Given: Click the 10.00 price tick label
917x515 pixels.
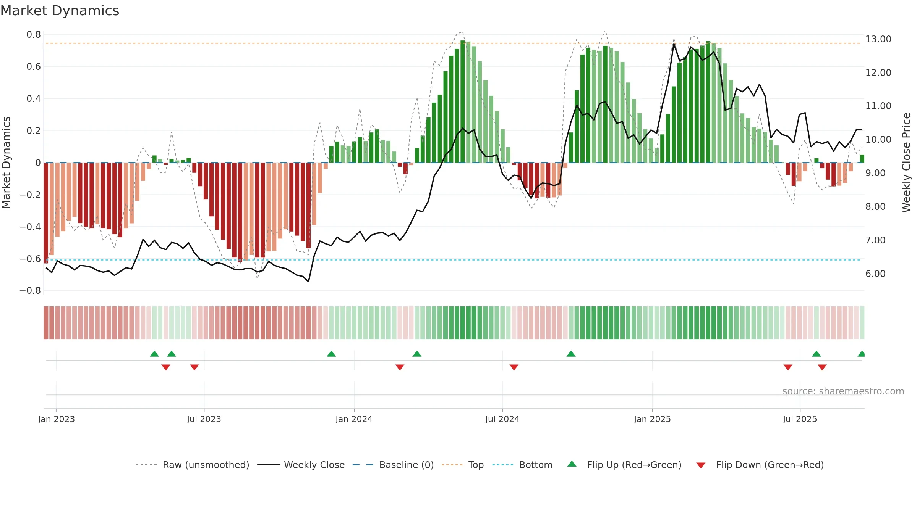Looking at the screenshot, I should 878,139.
